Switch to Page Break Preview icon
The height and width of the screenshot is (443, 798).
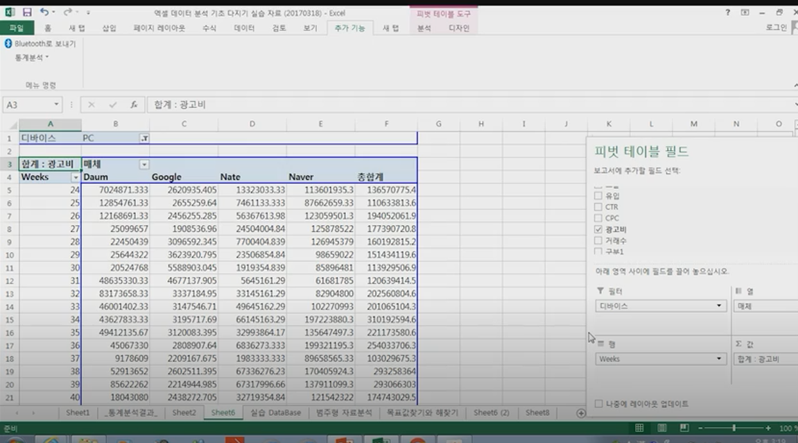coord(684,428)
